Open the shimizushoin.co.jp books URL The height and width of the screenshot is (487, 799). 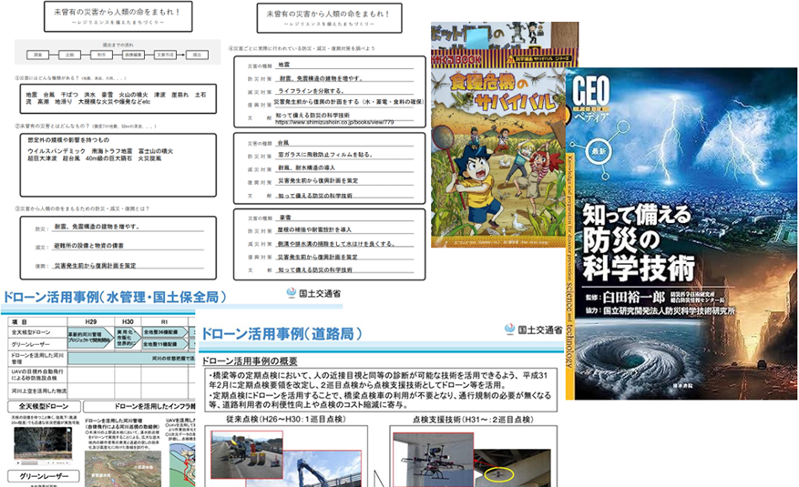click(334, 122)
